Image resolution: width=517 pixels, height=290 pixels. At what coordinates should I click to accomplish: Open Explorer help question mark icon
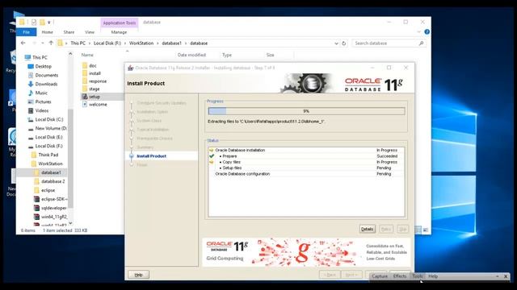click(427, 32)
